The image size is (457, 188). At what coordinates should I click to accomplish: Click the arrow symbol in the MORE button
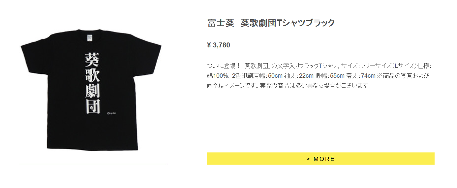point(308,159)
